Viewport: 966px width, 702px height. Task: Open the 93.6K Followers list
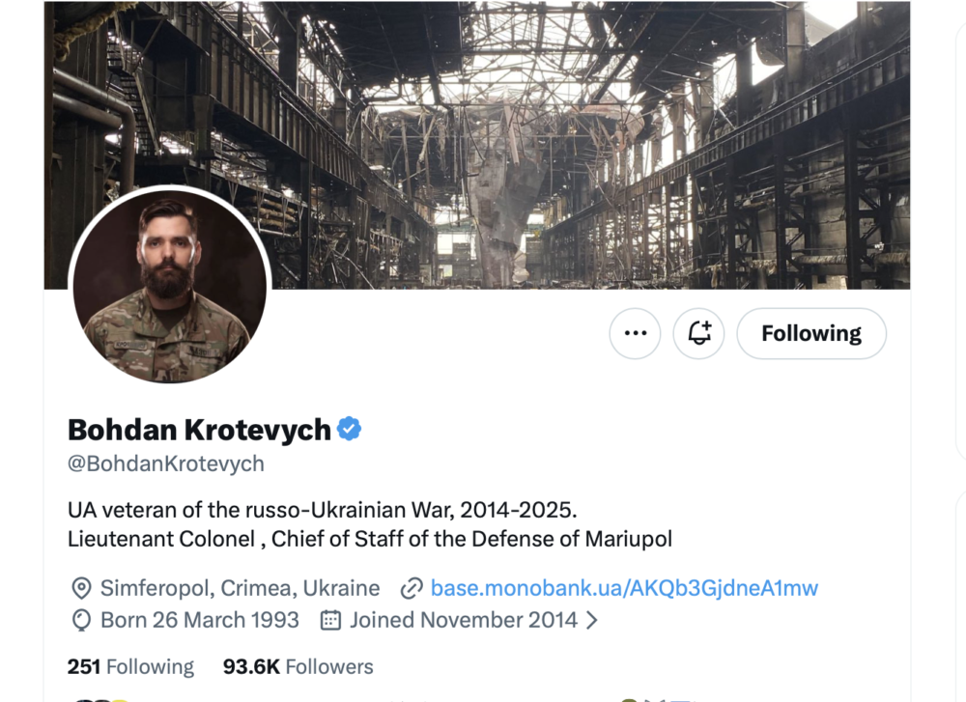coord(298,666)
